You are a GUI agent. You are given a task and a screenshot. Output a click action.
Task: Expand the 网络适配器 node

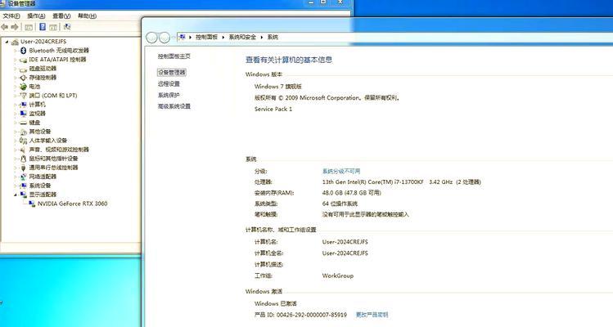pos(16,177)
